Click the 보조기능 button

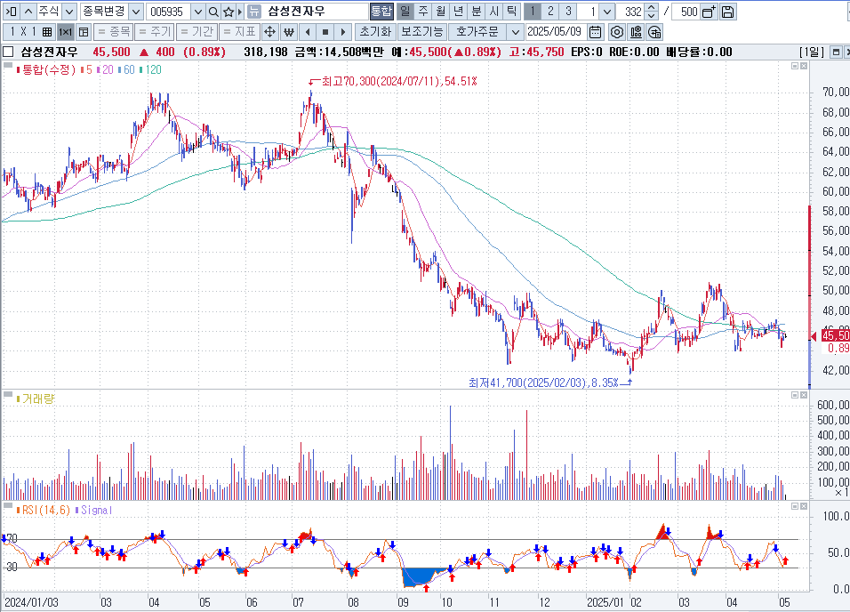421,32
